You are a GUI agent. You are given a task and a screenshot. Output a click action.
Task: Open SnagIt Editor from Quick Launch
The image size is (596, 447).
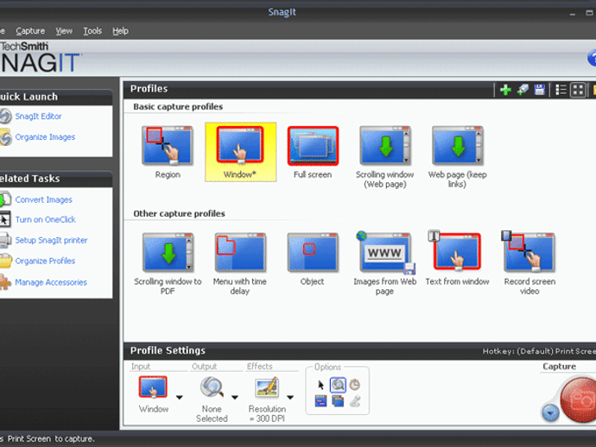38,116
